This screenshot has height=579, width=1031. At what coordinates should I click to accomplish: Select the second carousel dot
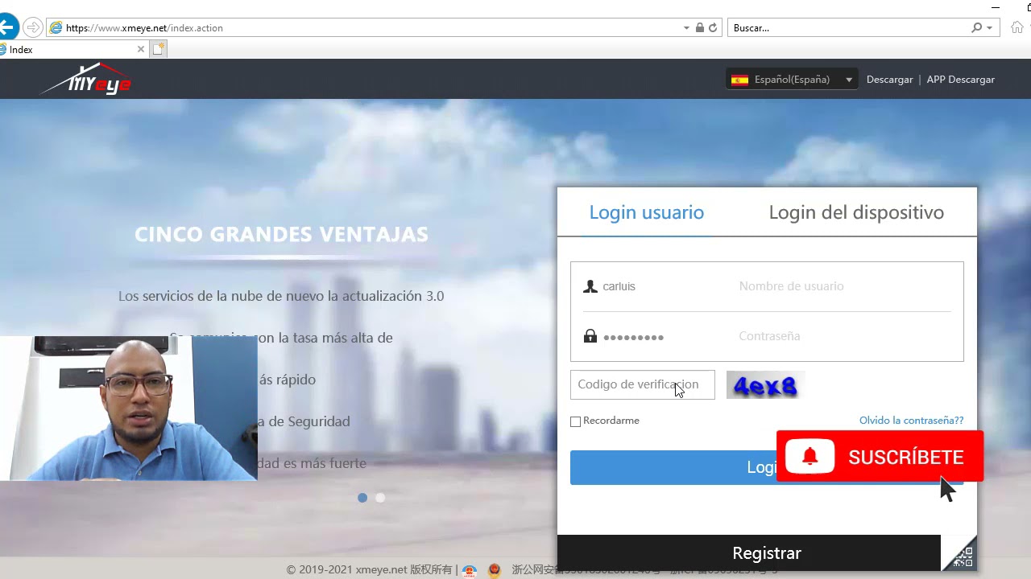click(x=380, y=498)
